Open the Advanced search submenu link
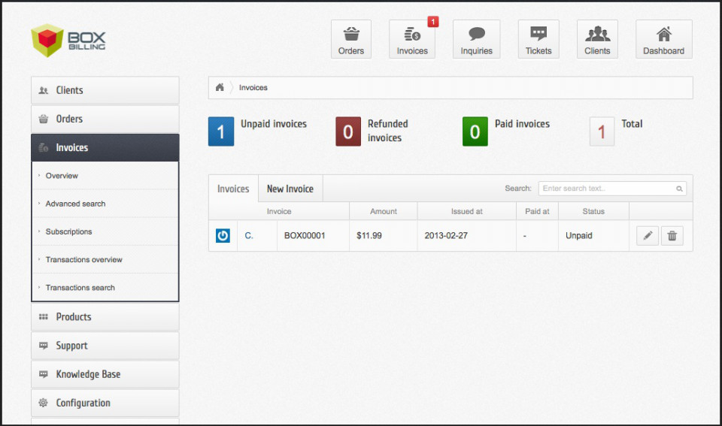Image resolution: width=722 pixels, height=426 pixels. tap(75, 204)
